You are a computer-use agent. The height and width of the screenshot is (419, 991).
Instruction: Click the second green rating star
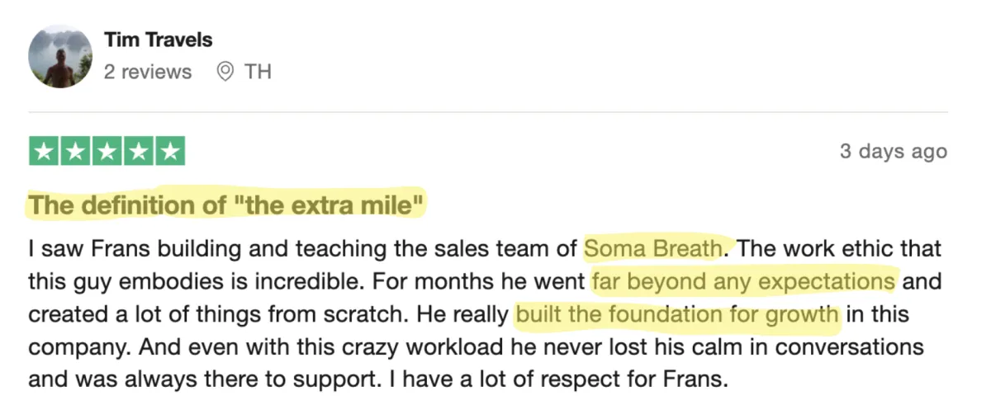click(x=76, y=152)
